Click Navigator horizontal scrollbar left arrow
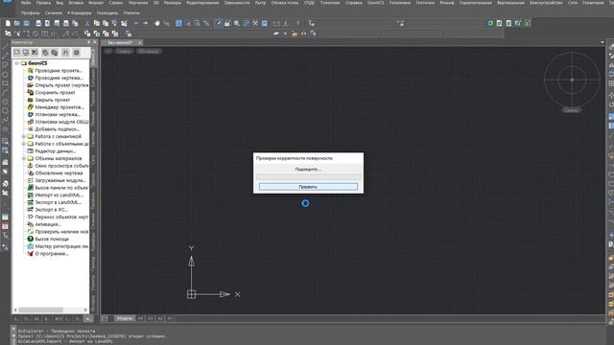 (15, 310)
